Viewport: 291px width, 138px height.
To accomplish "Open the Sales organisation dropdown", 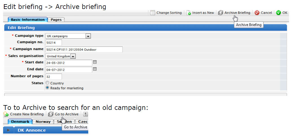I will pos(73,56).
